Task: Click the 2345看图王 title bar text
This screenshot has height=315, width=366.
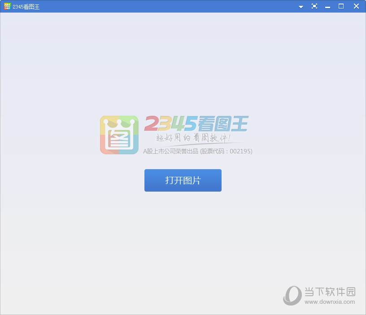Action: pos(26,6)
